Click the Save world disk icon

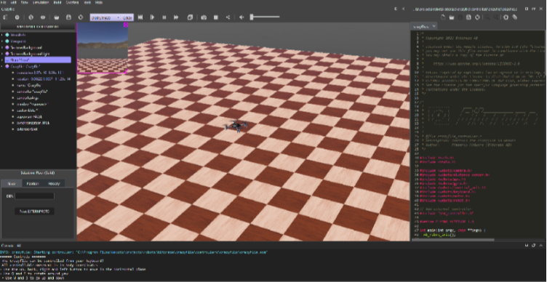68,17
